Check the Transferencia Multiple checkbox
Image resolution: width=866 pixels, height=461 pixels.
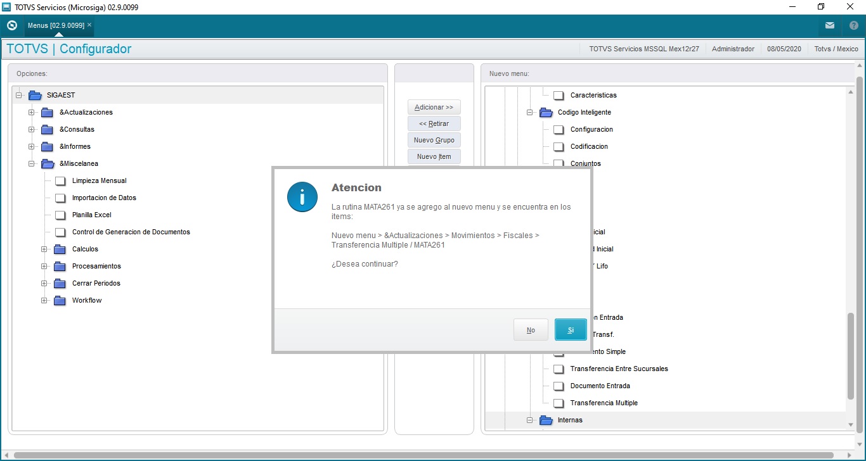pyautogui.click(x=559, y=403)
